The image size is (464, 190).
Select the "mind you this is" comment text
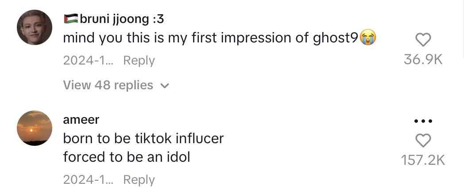pyautogui.click(x=210, y=38)
